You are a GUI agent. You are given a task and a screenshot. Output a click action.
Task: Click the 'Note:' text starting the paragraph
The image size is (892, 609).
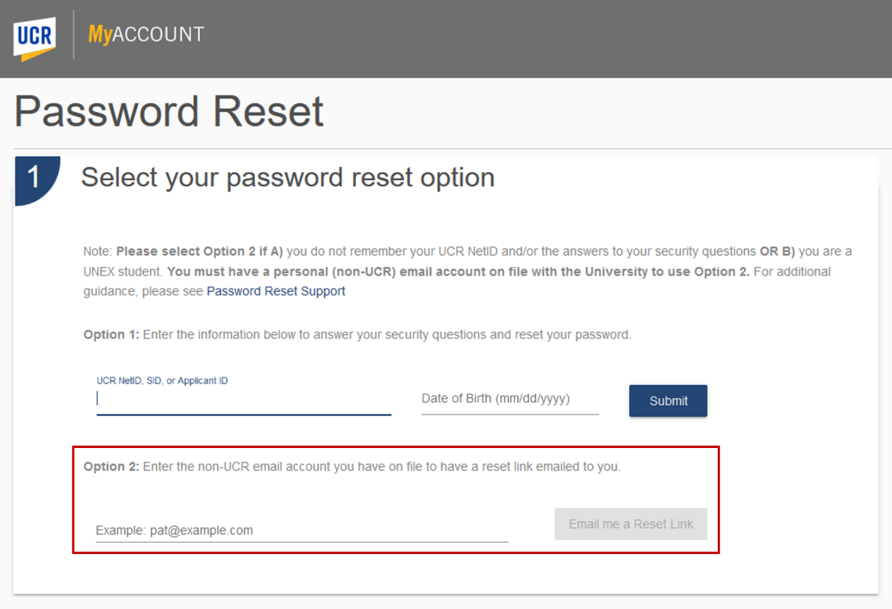point(97,251)
